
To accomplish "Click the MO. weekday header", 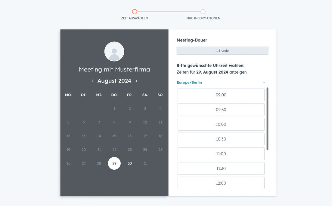I will point(68,95).
